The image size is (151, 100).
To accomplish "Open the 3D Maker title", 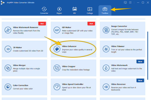I will click(x=17, y=47).
